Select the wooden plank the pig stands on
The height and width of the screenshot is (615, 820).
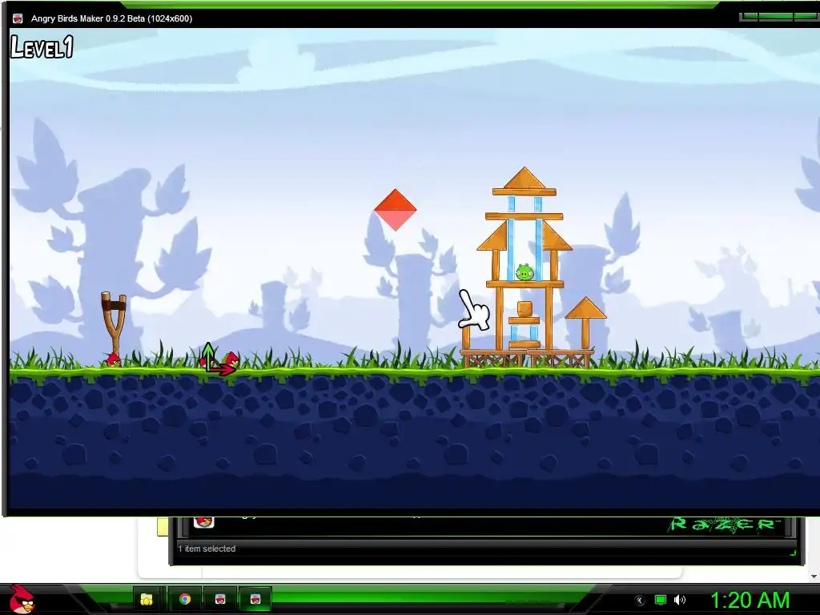click(x=525, y=284)
